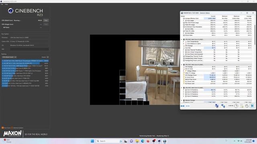Viewport: 257px width, 144px height.
Task: Open taskbar clock and date
Action: coord(248,141)
